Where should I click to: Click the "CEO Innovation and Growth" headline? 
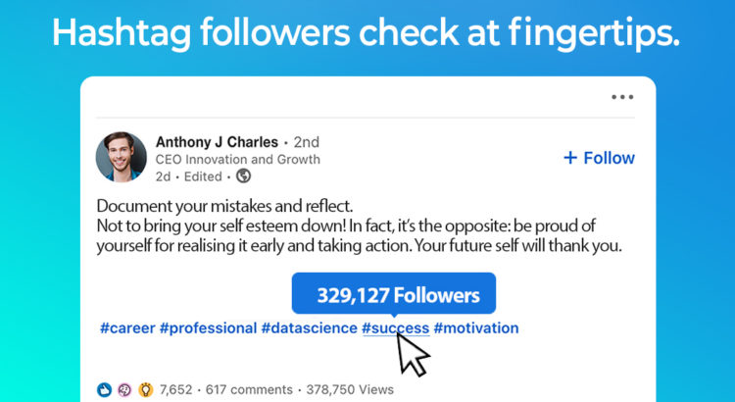[x=237, y=160]
